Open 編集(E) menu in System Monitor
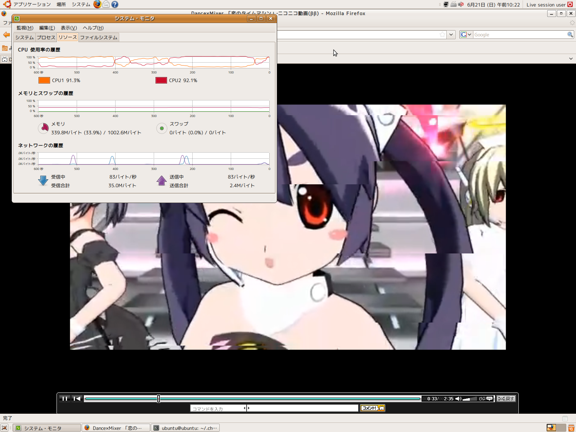576x432 pixels. click(x=47, y=28)
